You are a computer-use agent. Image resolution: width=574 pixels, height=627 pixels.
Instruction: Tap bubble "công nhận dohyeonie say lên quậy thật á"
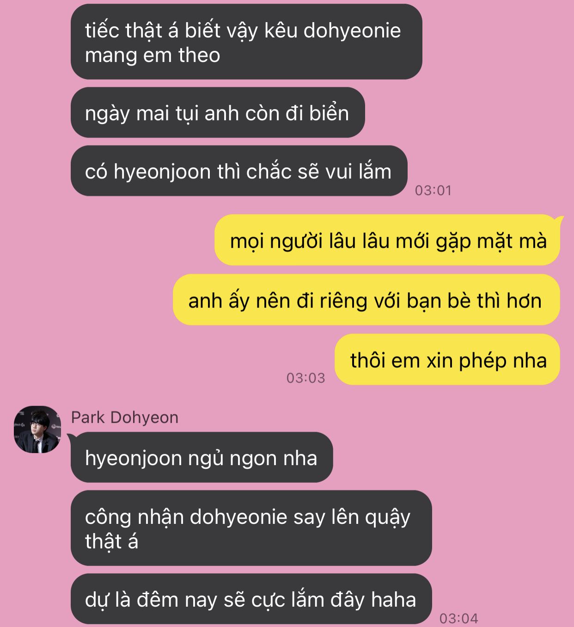(251, 528)
